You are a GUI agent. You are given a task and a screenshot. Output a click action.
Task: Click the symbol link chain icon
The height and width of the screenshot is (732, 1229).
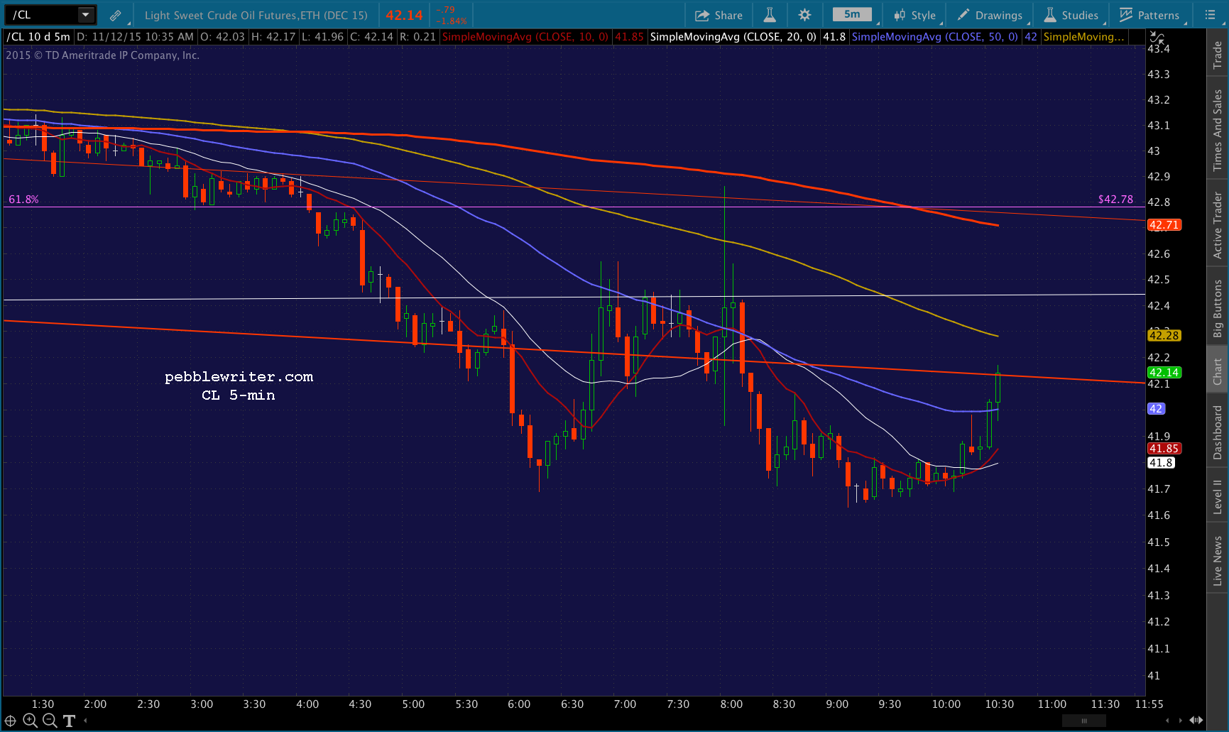(x=115, y=15)
